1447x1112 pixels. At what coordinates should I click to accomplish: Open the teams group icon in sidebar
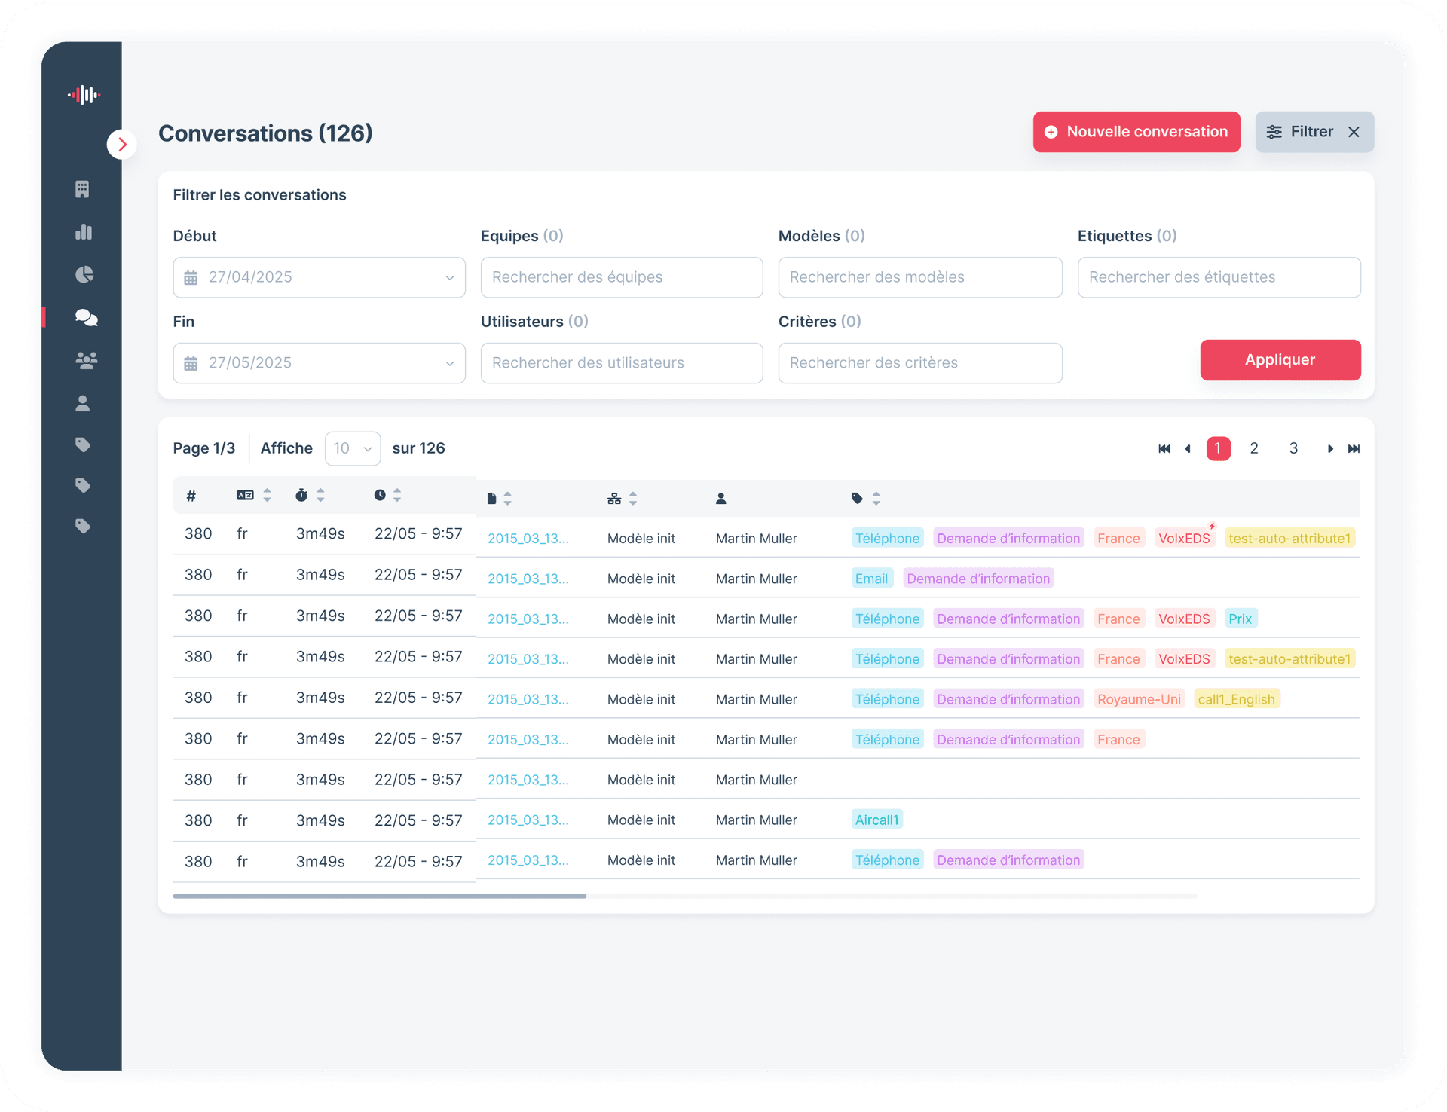coord(86,361)
